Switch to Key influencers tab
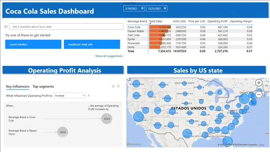The image size is (270, 152). click(18, 87)
